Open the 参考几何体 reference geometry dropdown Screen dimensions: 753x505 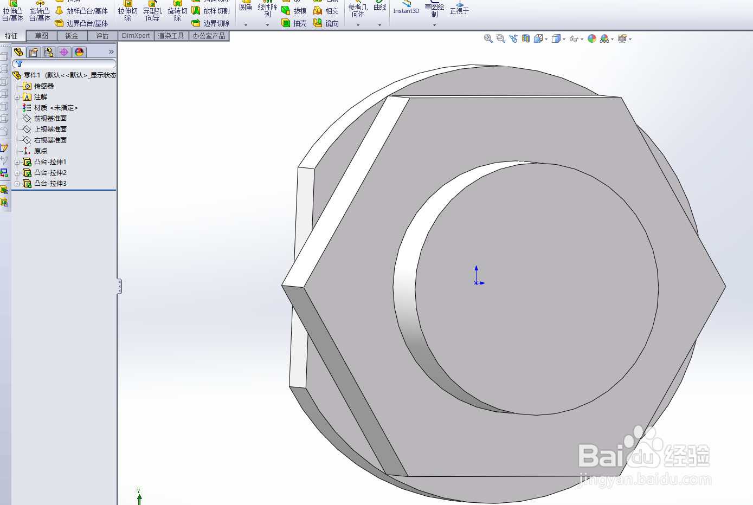pyautogui.click(x=358, y=25)
